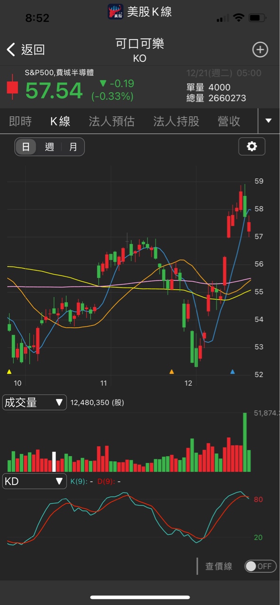Tap the KD 80 level label
Image resolution: width=280 pixels, height=605 pixels.
click(258, 500)
